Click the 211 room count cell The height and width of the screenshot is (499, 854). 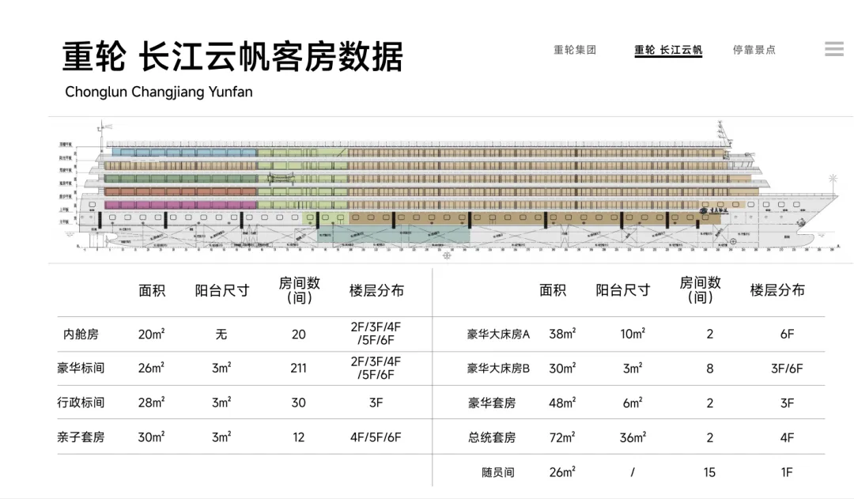point(298,369)
